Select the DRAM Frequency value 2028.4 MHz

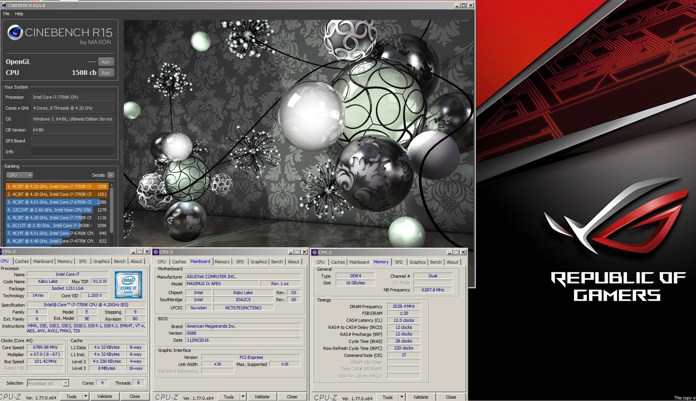pos(404,306)
